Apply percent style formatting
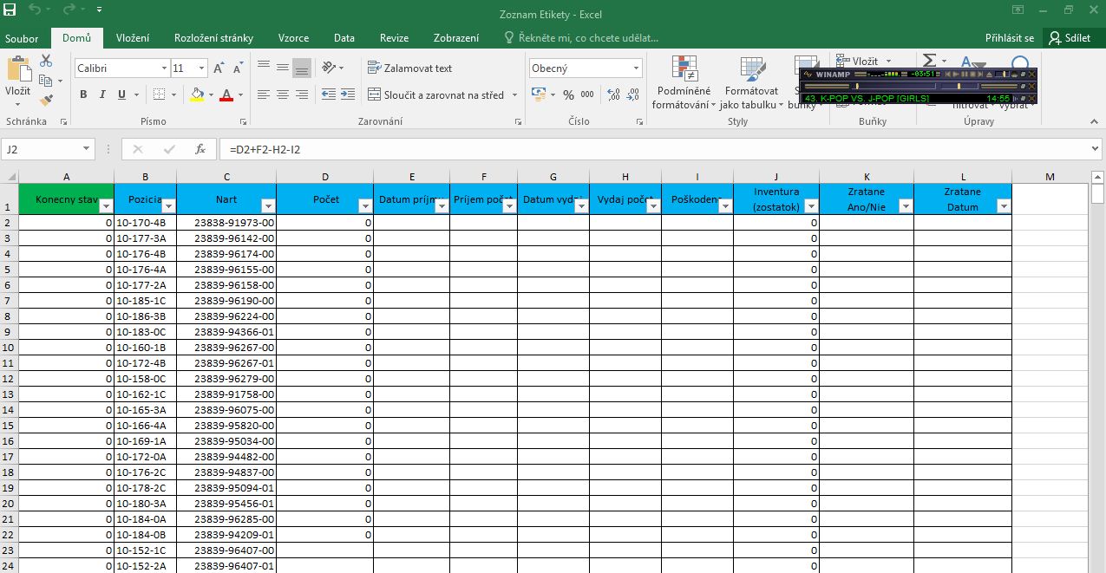This screenshot has width=1106, height=573. [568, 94]
